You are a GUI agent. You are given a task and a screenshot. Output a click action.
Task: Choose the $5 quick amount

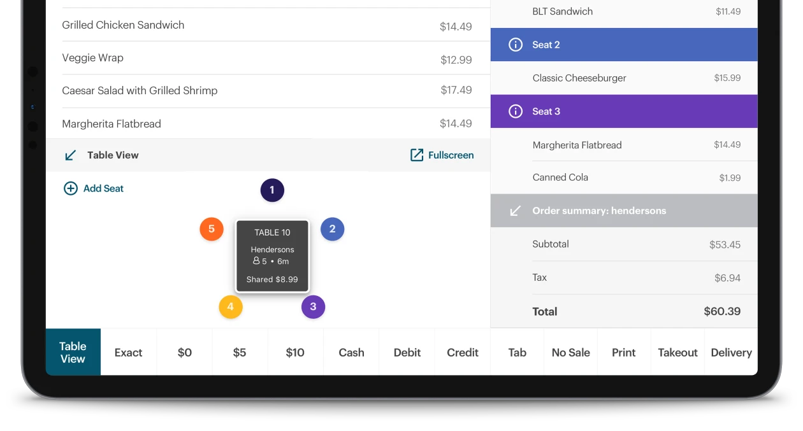click(x=240, y=352)
